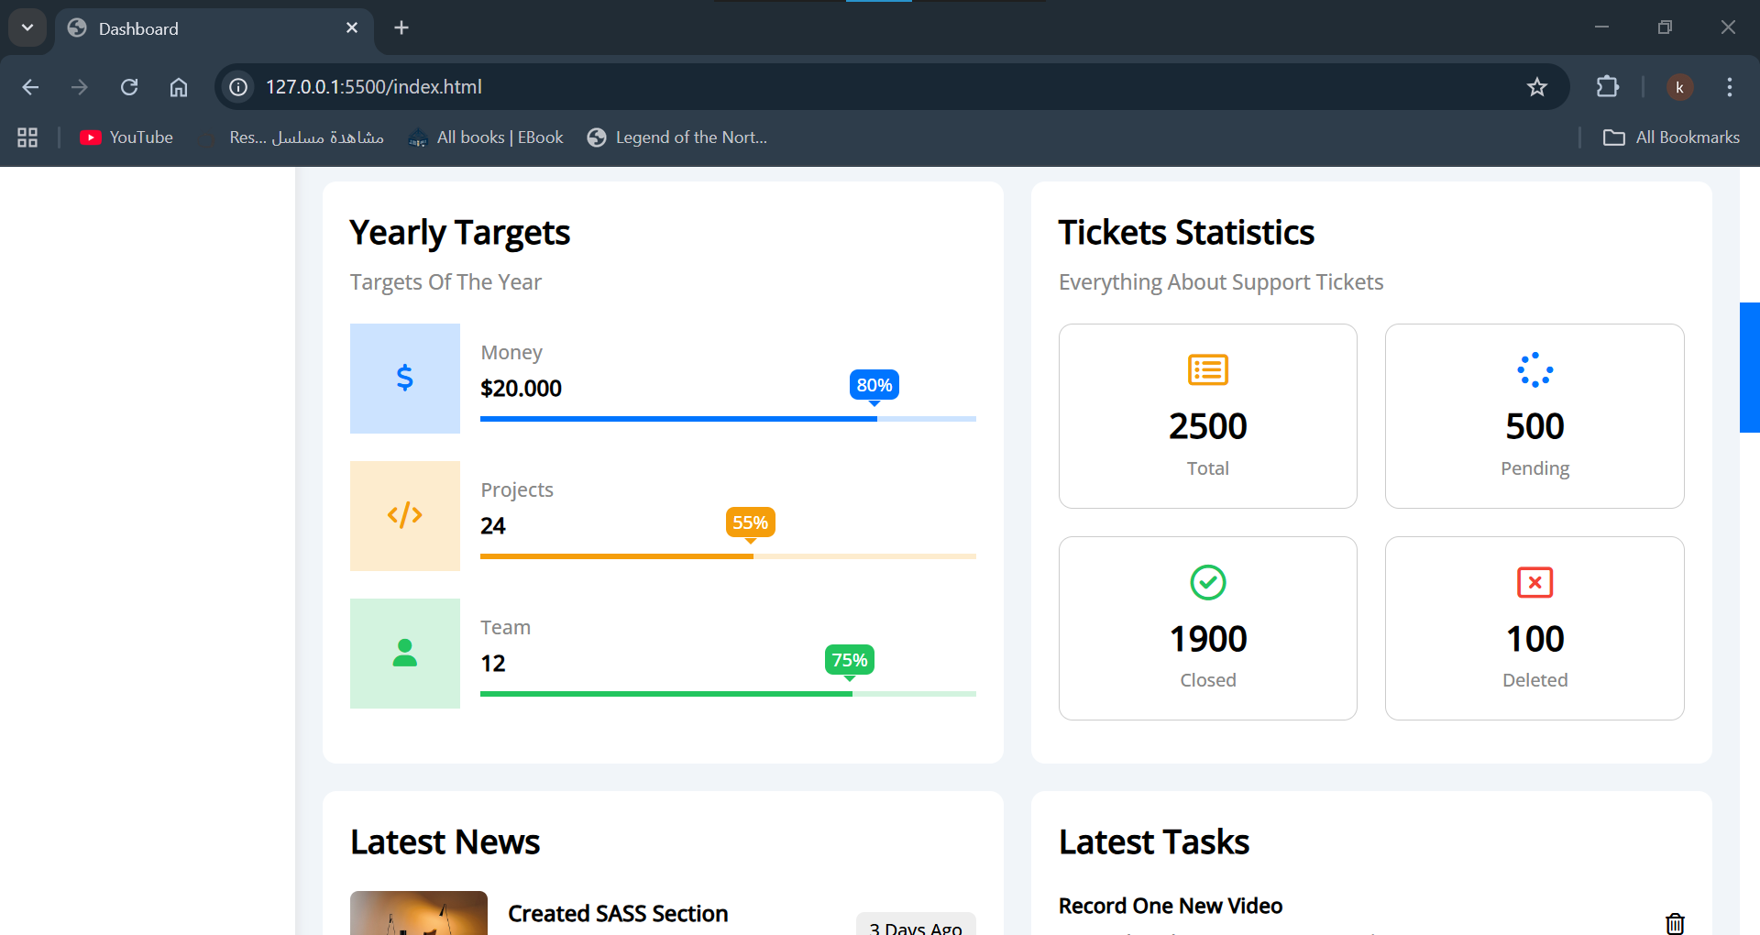Switch to the Dashboard tab
This screenshot has height=935, width=1760.
pyautogui.click(x=183, y=28)
